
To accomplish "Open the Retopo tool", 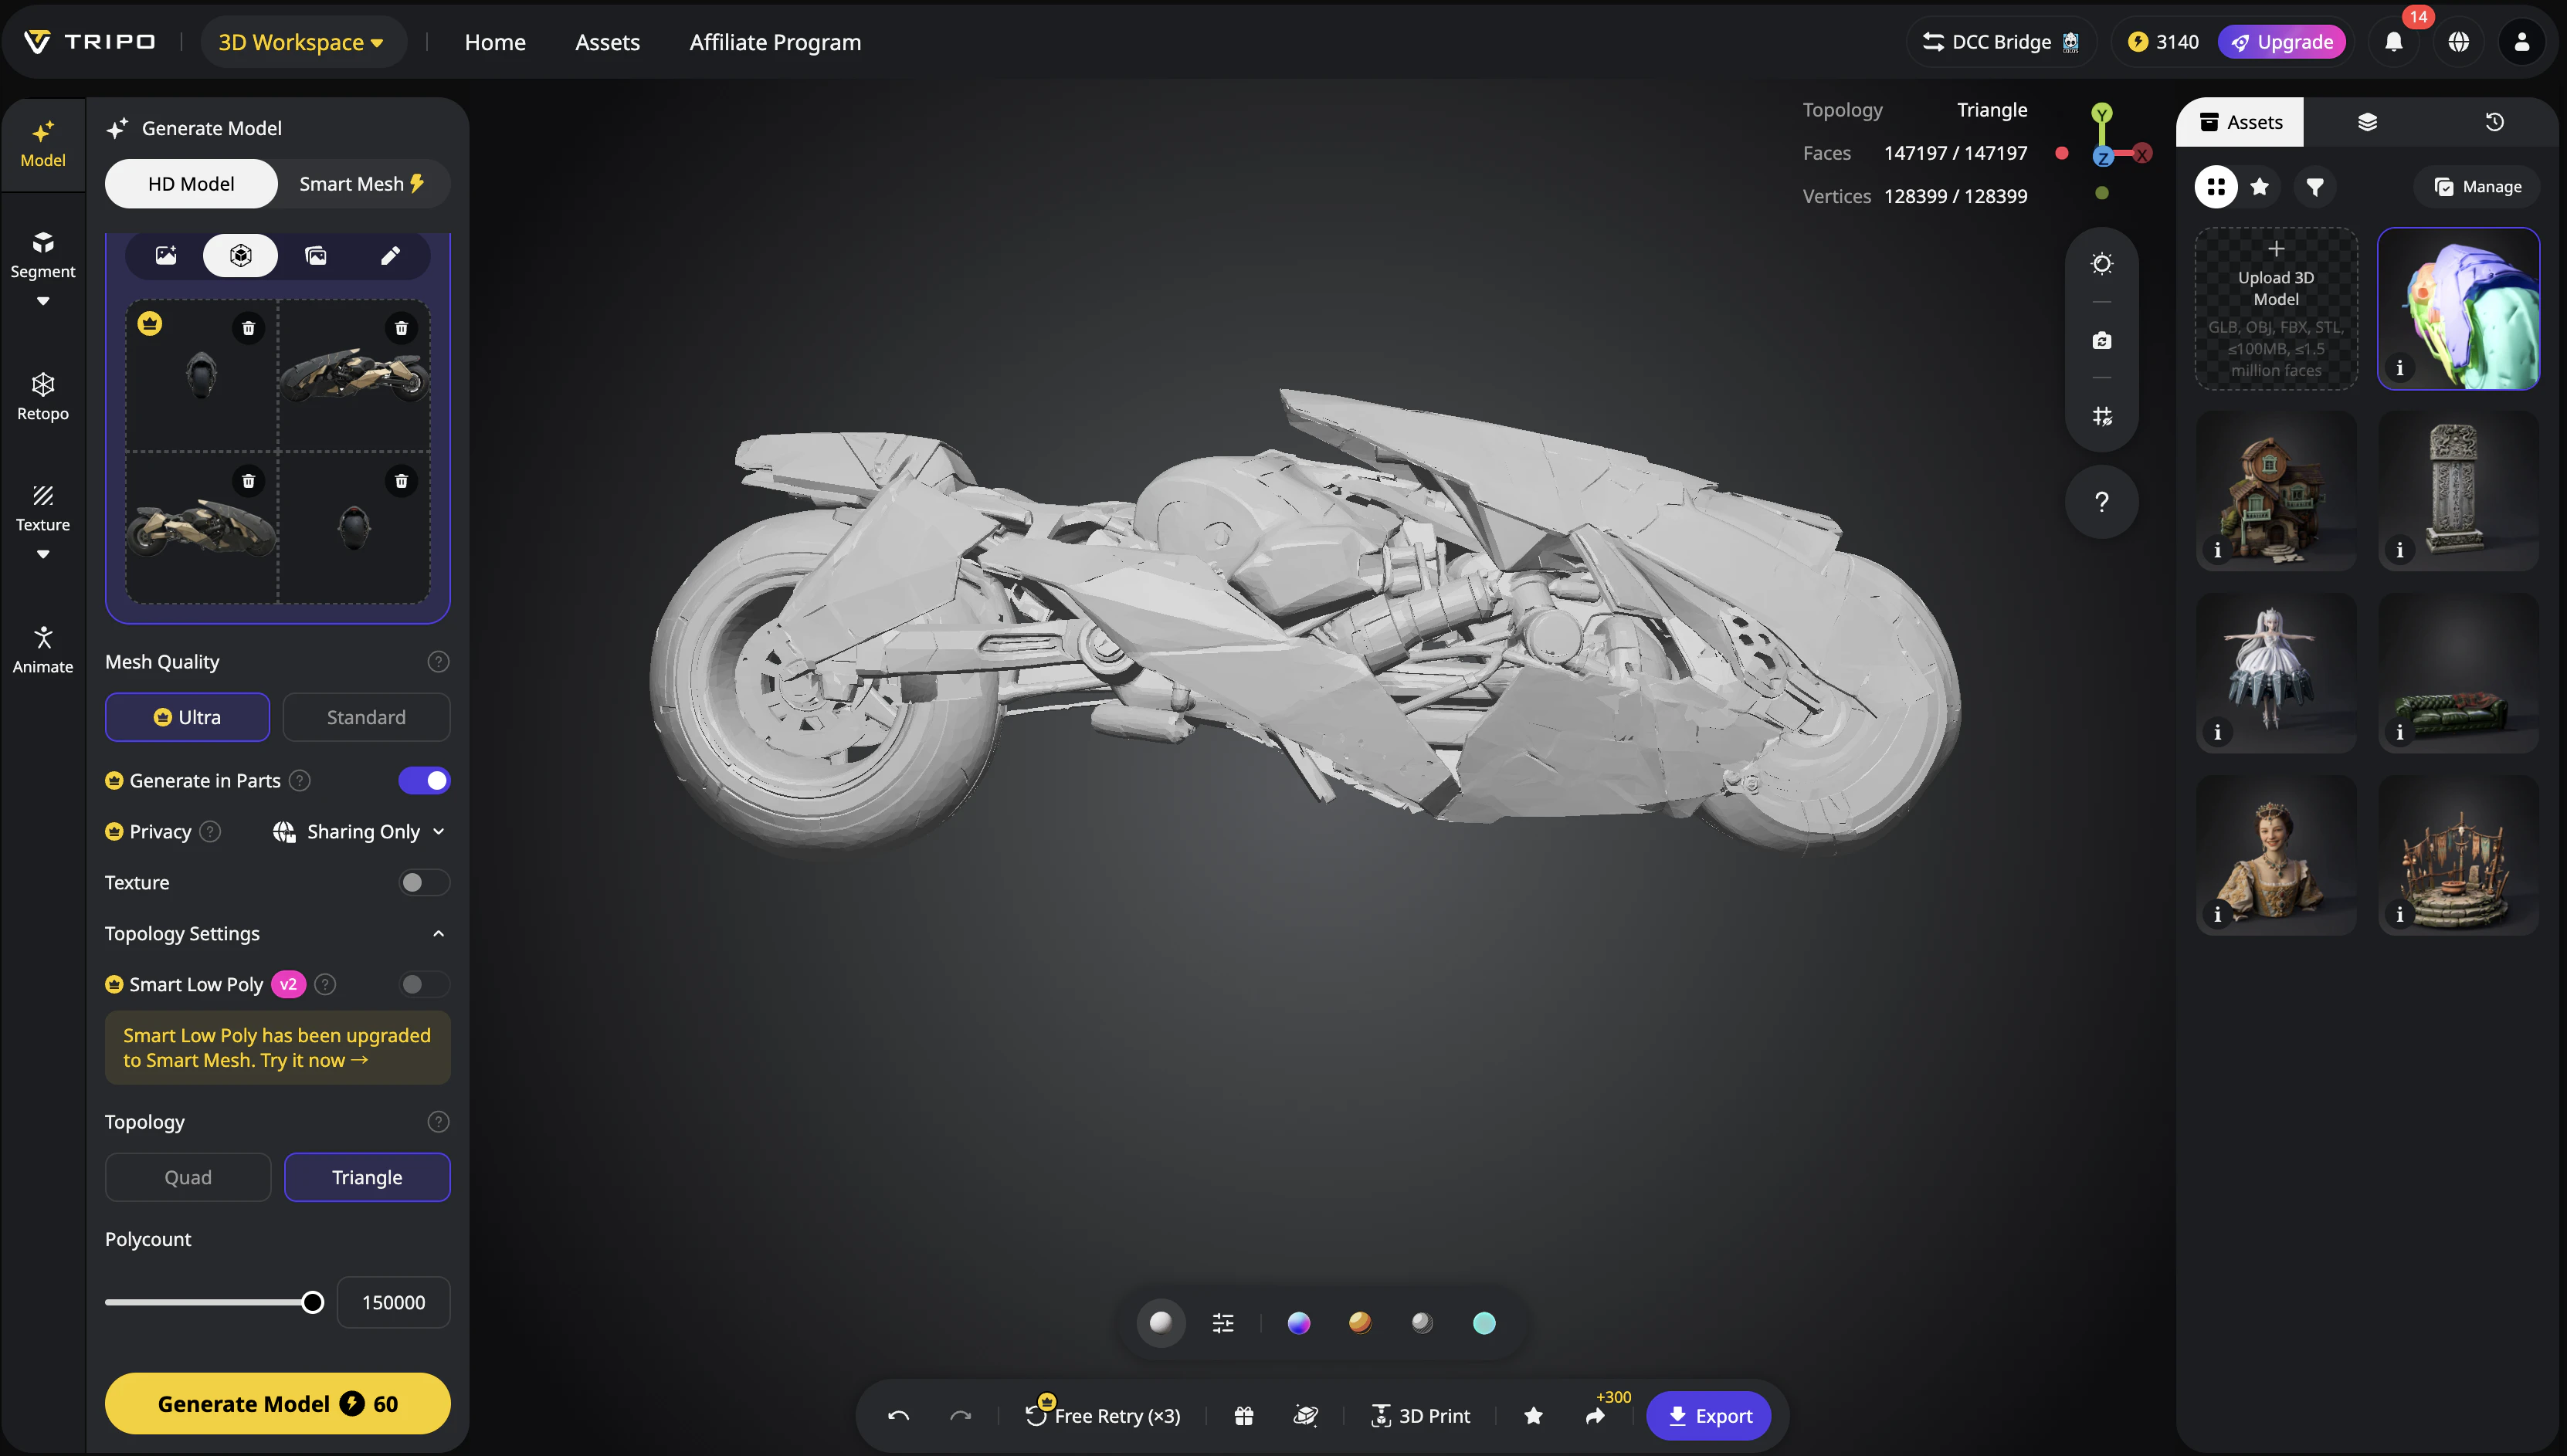I will click(42, 397).
